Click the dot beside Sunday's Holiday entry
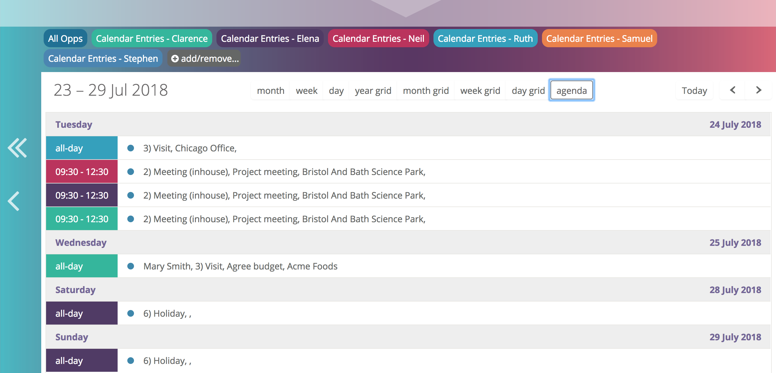 click(131, 360)
